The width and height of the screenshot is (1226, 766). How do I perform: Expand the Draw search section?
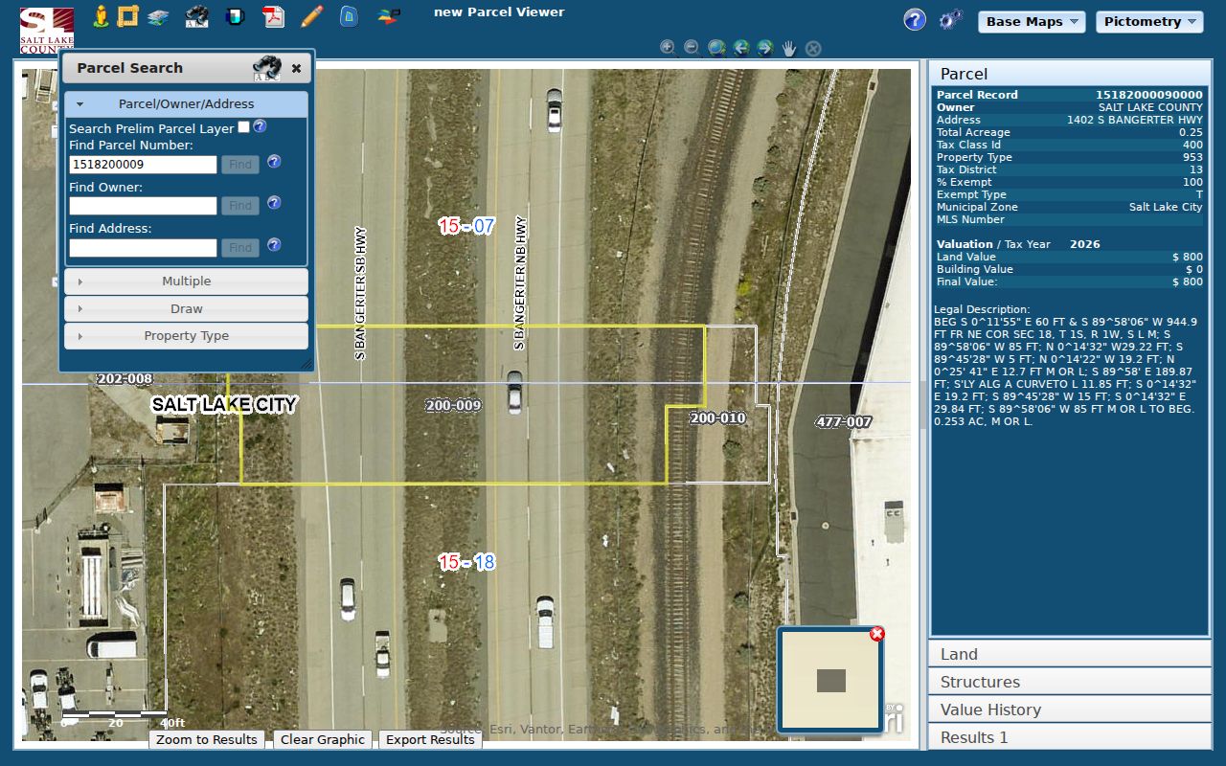point(186,308)
